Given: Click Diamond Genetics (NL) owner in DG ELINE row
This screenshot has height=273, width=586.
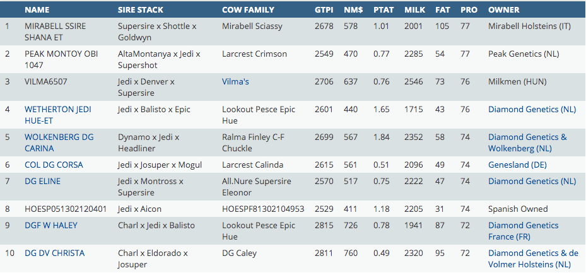Looking at the screenshot, I should (532, 181).
